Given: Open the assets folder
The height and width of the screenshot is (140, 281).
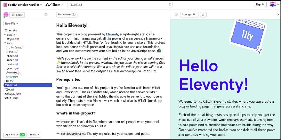Looking at the screenshot, I should pyautogui.click(x=11, y=30).
